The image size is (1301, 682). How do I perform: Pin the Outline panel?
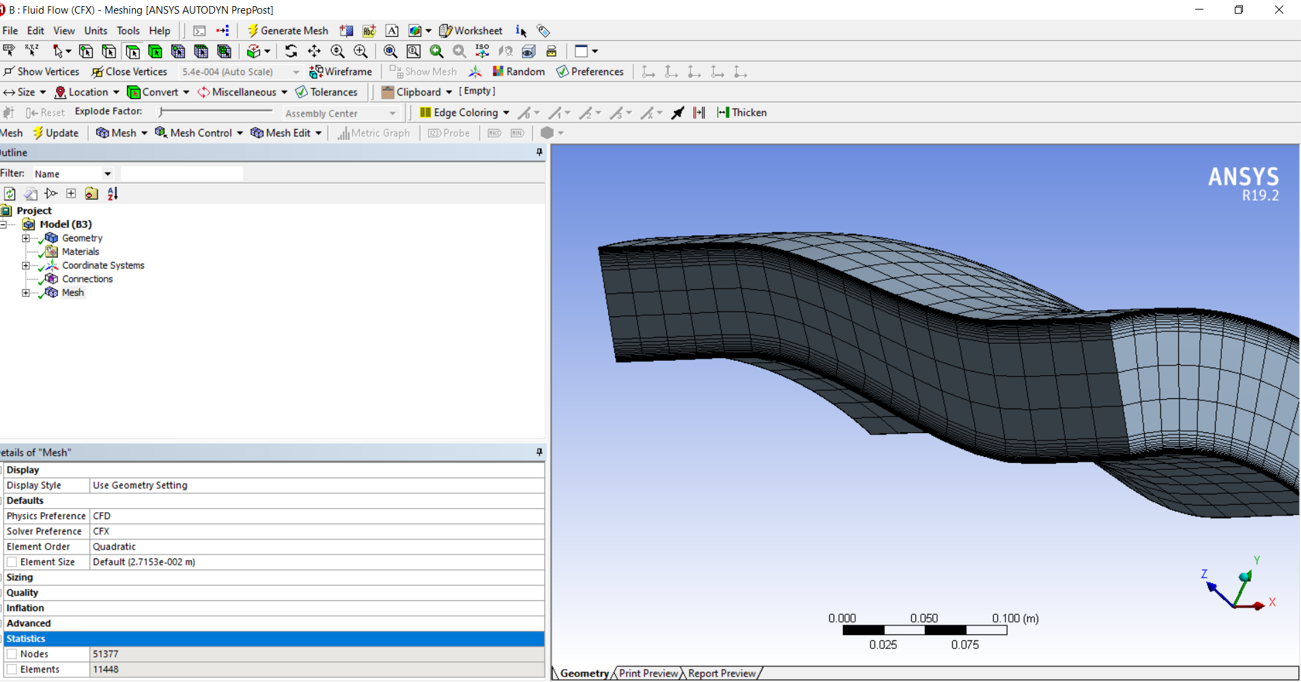pyautogui.click(x=539, y=152)
